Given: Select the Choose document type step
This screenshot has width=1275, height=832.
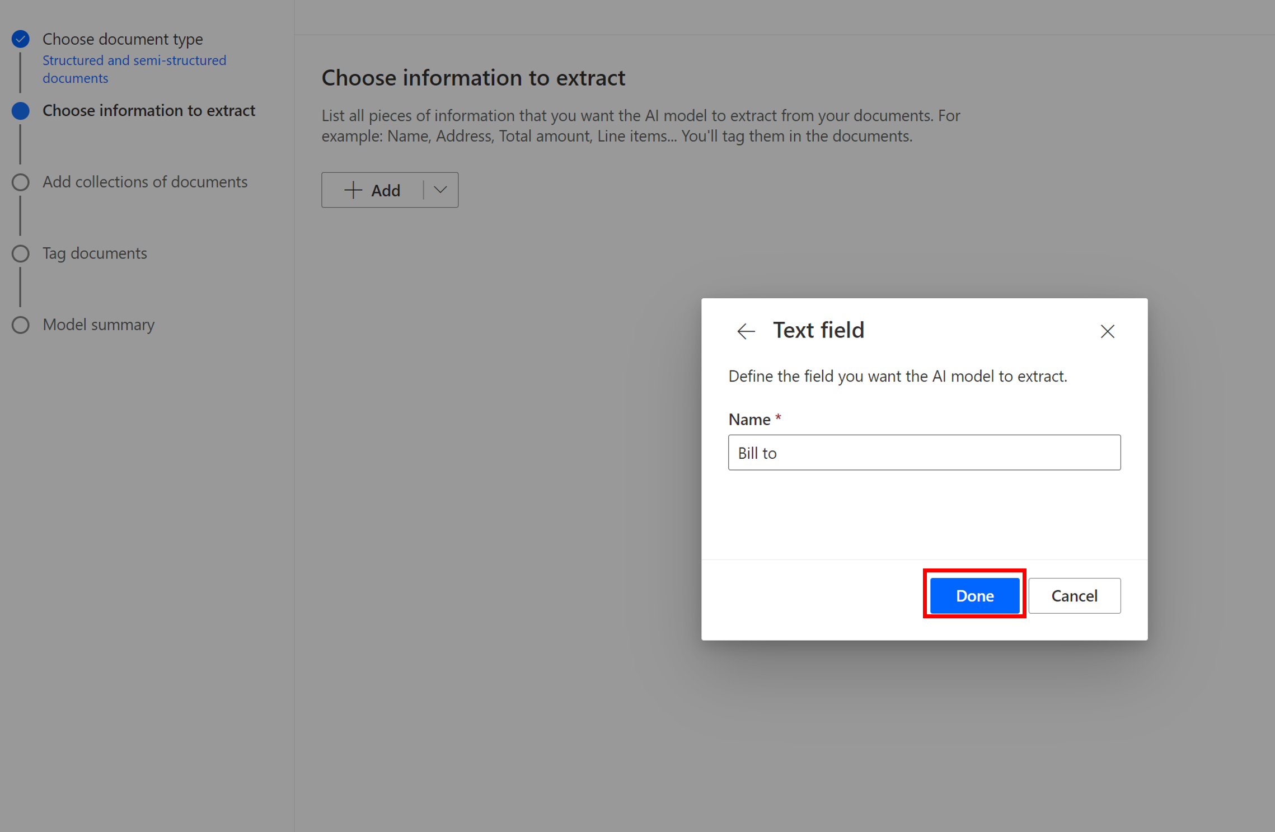Looking at the screenshot, I should [122, 39].
